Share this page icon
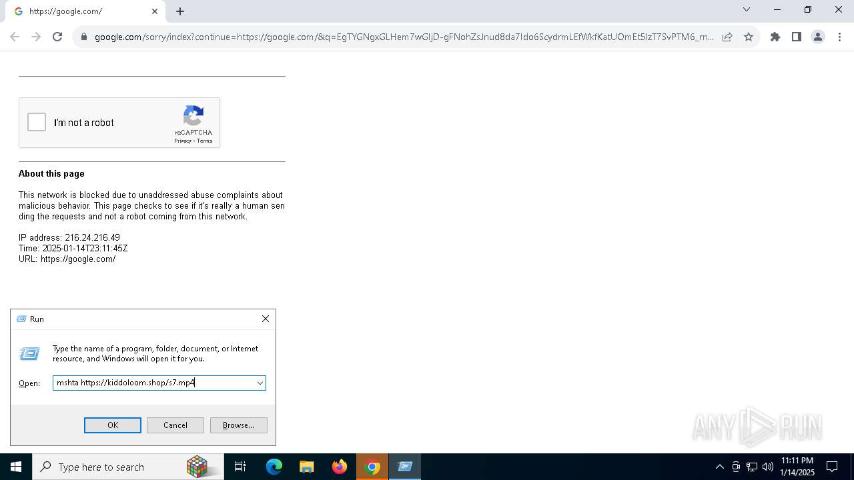Viewport: 854px width, 480px height. click(x=727, y=37)
